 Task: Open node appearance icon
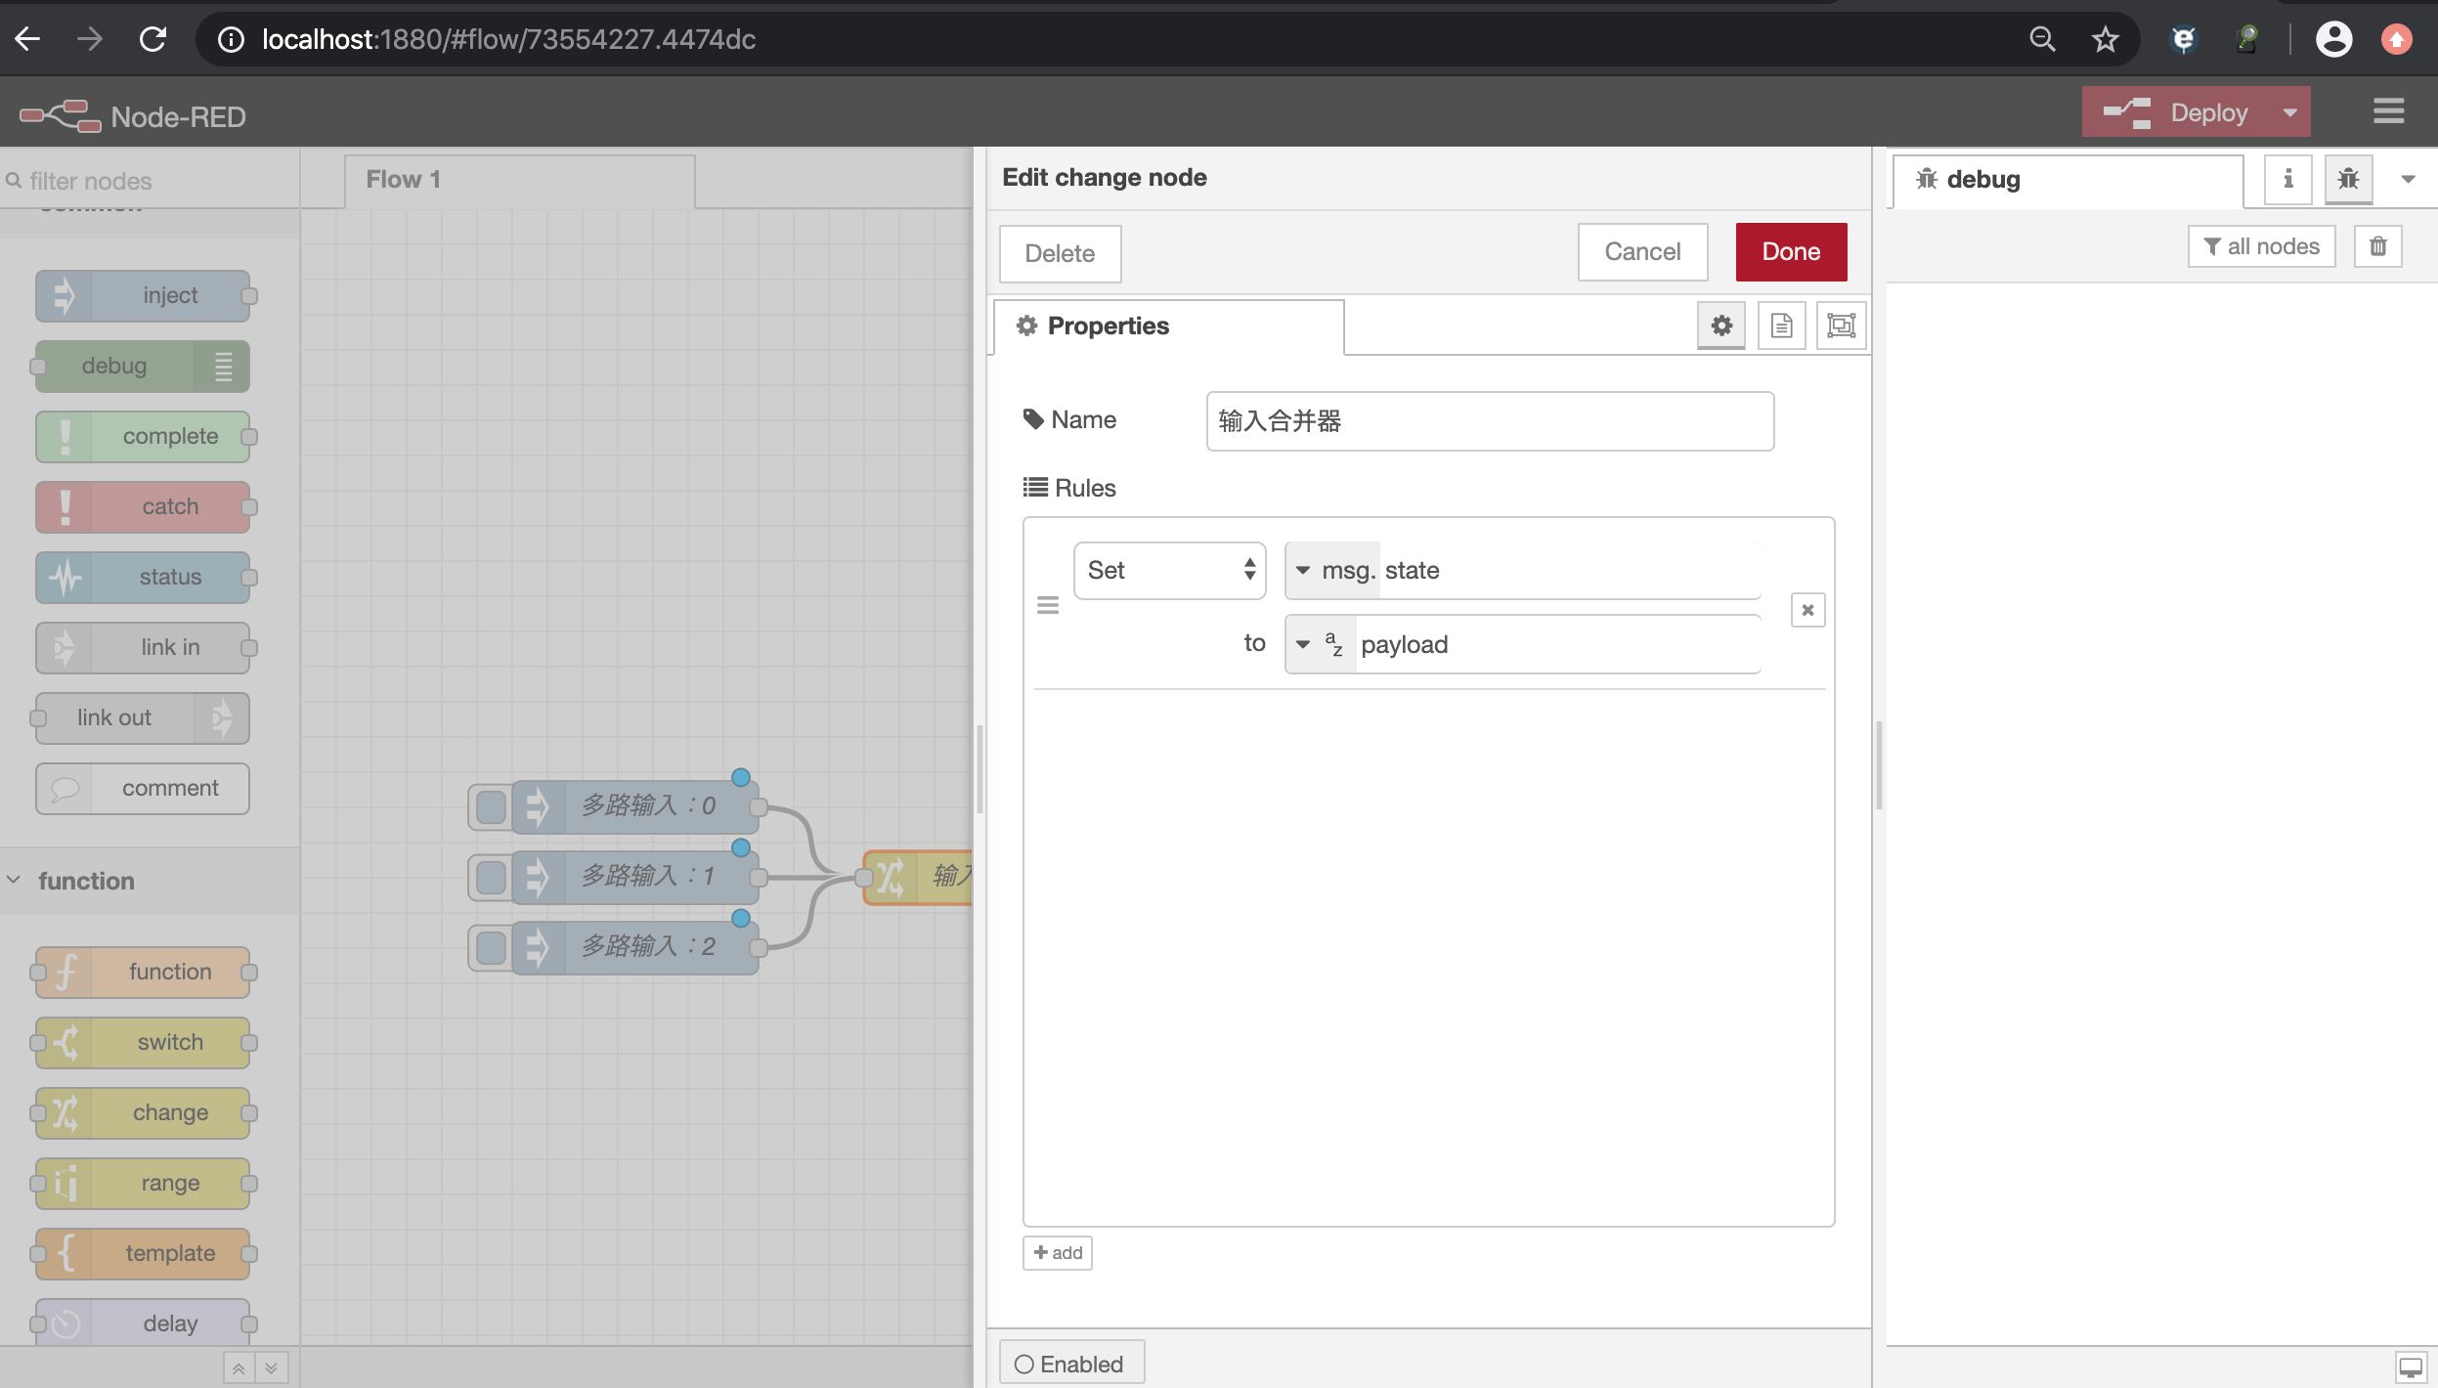tap(1841, 325)
